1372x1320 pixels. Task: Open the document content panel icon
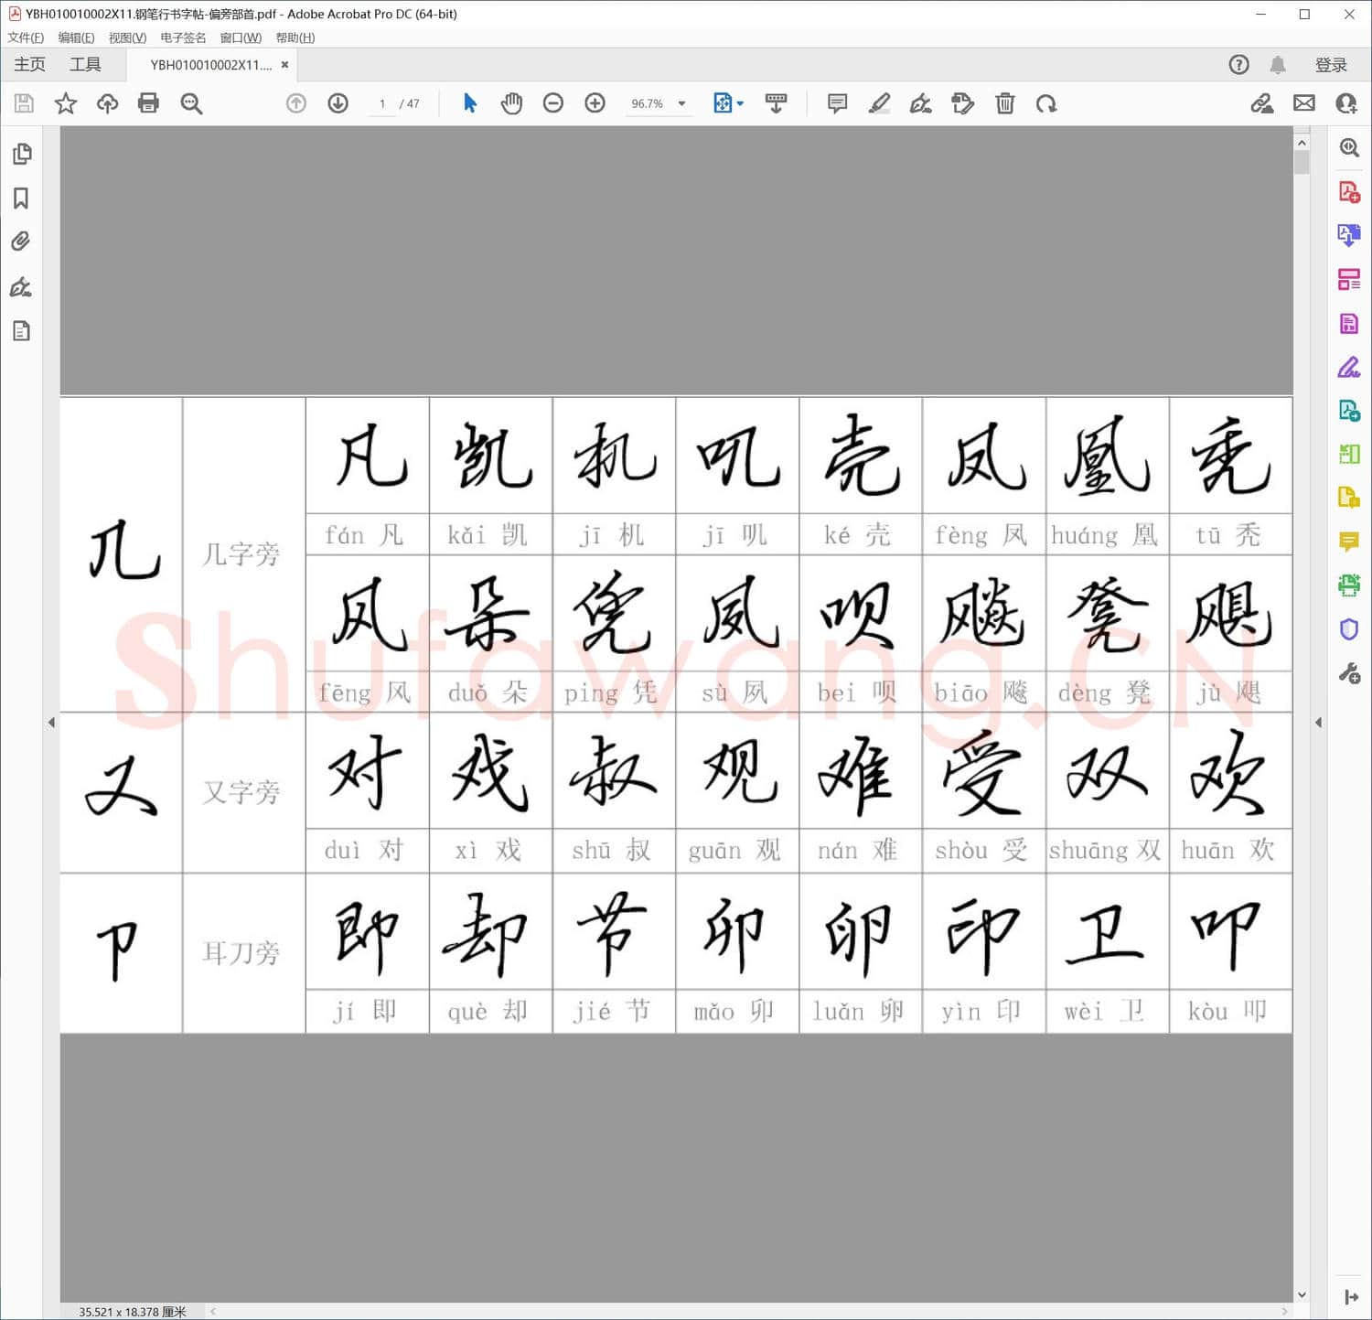[x=22, y=331]
